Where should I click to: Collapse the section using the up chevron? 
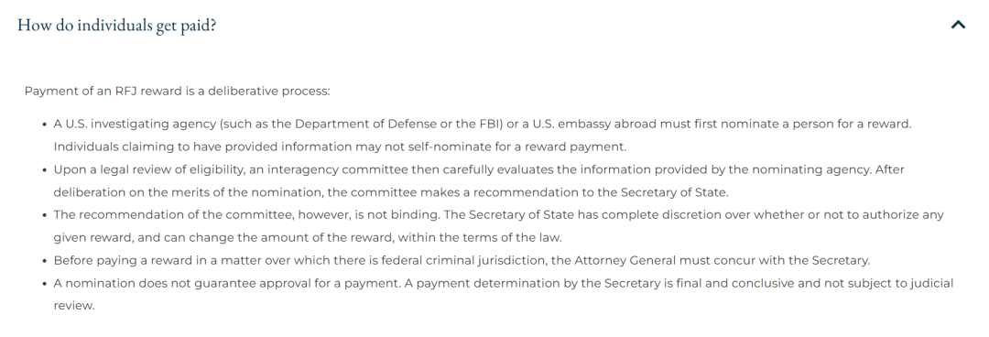(958, 26)
